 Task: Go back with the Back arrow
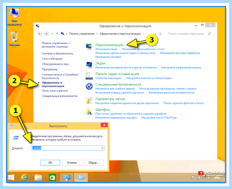coord(40,34)
